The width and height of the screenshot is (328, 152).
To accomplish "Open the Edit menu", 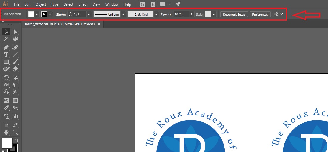I will [27, 4].
